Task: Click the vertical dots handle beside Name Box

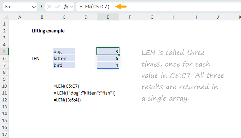Action: click(42, 7)
